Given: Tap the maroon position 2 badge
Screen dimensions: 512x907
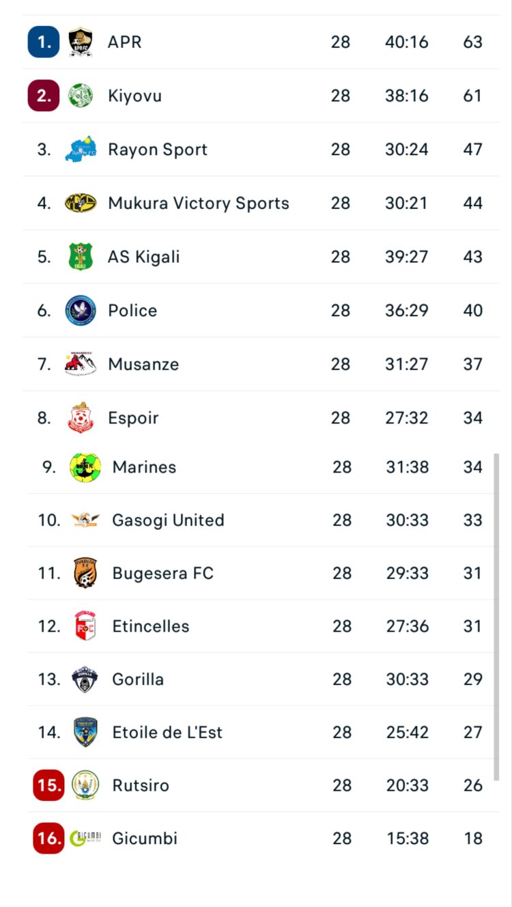Looking at the screenshot, I should tap(44, 96).
